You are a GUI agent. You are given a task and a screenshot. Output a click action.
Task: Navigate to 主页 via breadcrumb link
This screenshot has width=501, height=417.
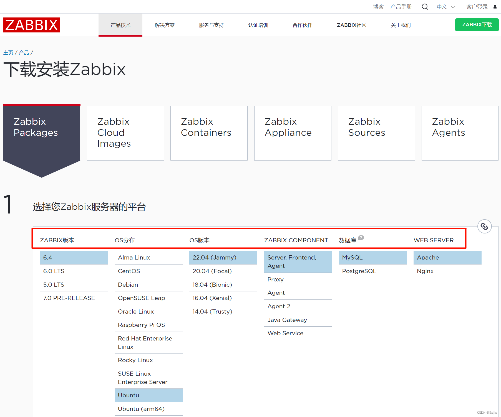click(x=8, y=52)
